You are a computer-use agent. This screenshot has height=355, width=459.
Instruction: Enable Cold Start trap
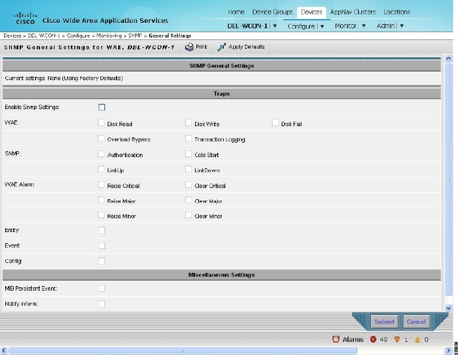click(188, 154)
